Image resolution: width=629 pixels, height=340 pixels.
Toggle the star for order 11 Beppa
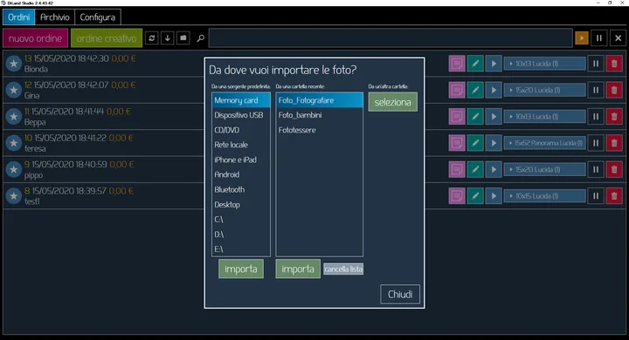point(14,116)
